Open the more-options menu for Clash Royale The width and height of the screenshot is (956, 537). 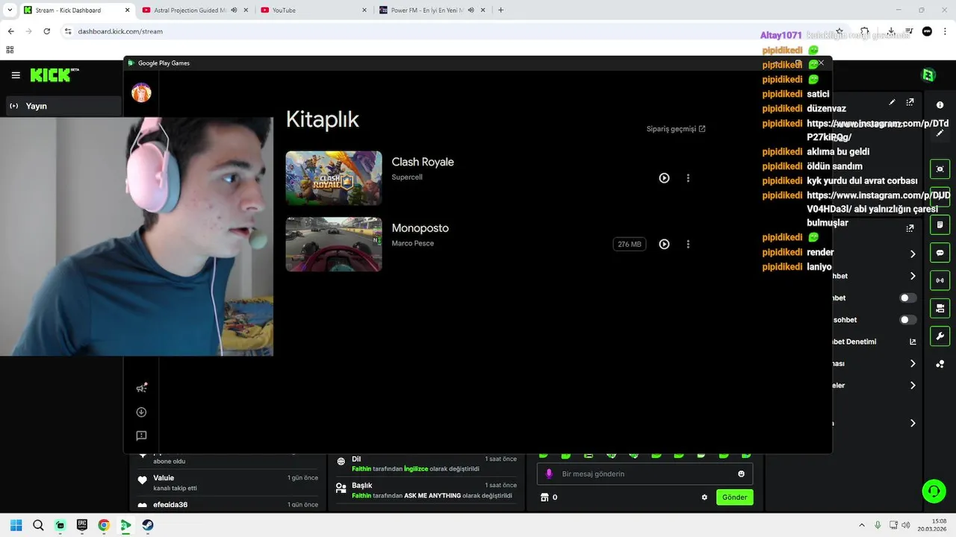coord(688,178)
